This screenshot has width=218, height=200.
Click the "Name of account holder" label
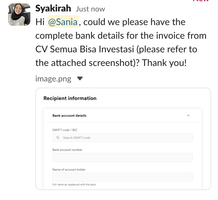coord(69,170)
